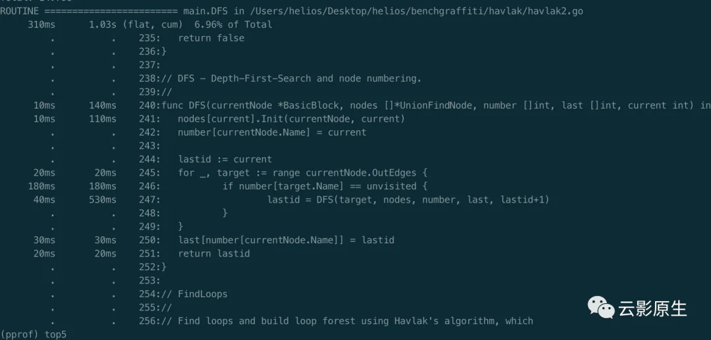Select the 530ms cumulative time value
This screenshot has height=340, width=711.
click(103, 200)
